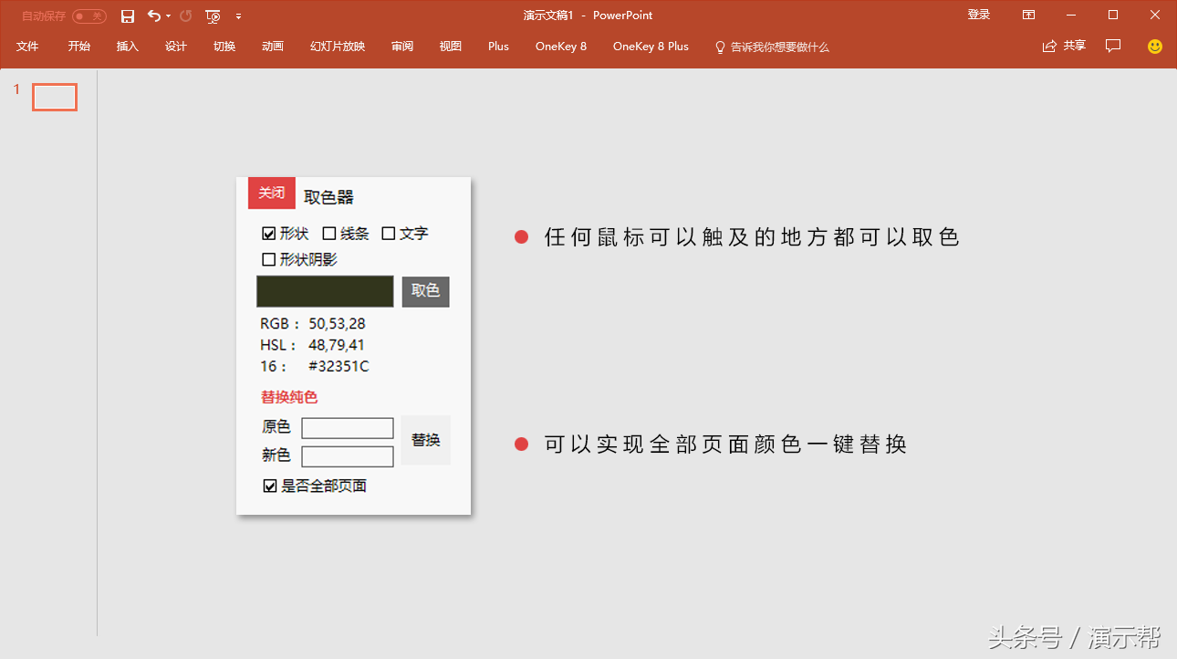Click the 替换纯色 heading text
The height and width of the screenshot is (659, 1177).
click(289, 397)
